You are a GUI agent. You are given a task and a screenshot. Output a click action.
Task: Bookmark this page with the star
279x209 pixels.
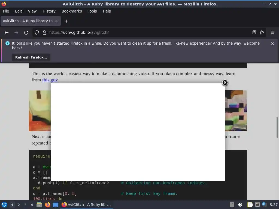coord(262,33)
